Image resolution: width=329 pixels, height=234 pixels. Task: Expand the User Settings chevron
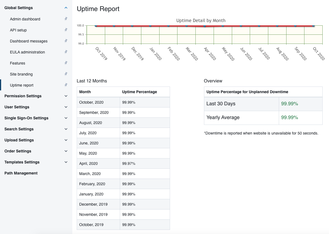click(66, 107)
